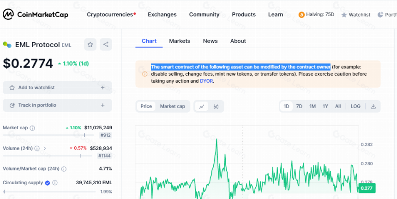Screen dimensions: 397x199
Task: Open the Exchanges menu
Action: [162, 14]
